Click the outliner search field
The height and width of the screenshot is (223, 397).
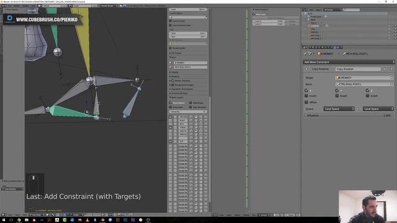click(x=352, y=10)
